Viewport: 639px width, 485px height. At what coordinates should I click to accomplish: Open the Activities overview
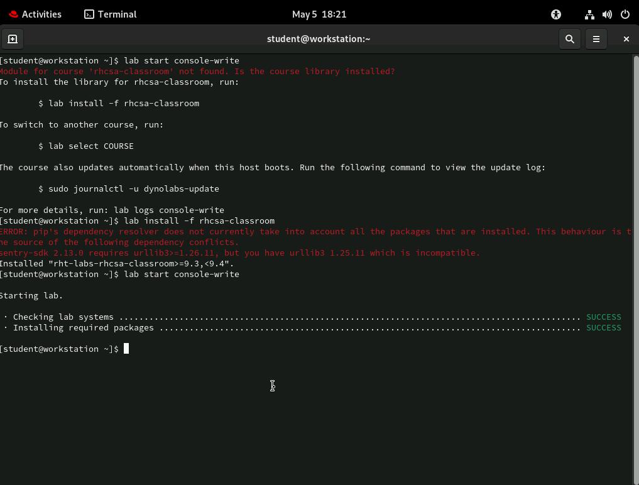pyautogui.click(x=35, y=14)
